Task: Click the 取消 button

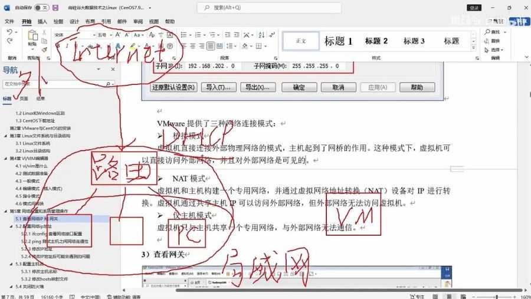Action: tap(338, 87)
